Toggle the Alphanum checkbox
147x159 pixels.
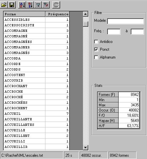[x=96, y=57]
